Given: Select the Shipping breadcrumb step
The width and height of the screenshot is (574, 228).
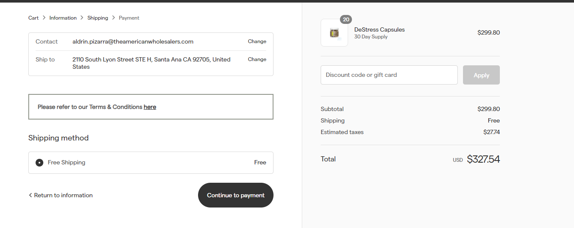Looking at the screenshot, I should 98,18.
